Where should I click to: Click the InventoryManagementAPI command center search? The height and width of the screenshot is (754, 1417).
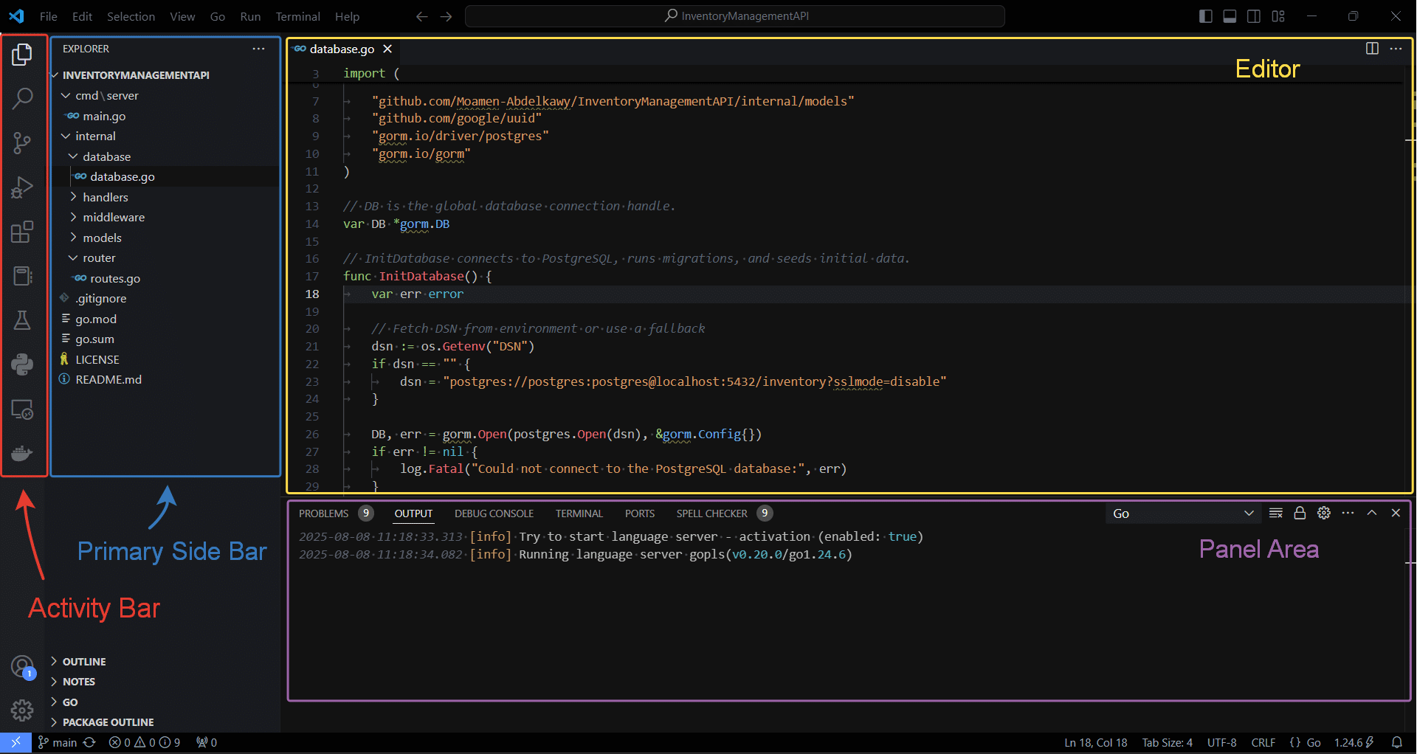[735, 16]
